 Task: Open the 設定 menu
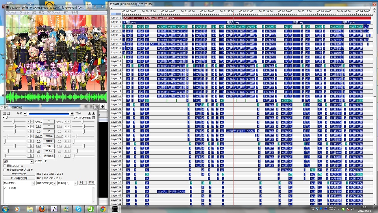pyautogui.click(x=34, y=13)
